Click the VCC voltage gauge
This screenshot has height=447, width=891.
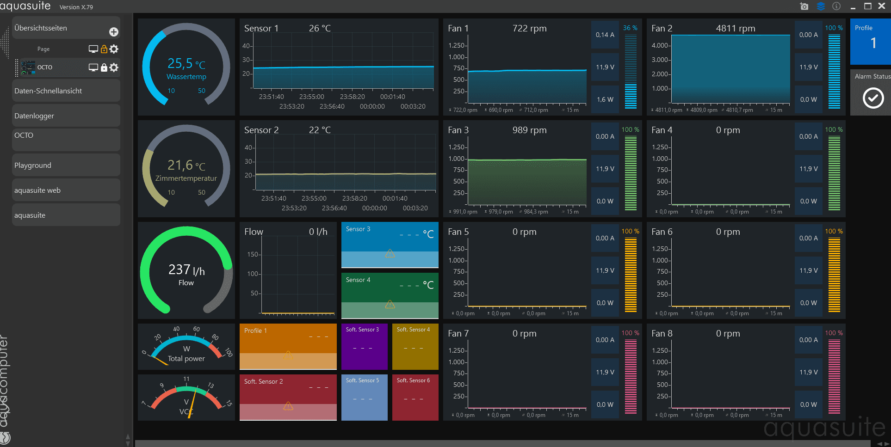click(x=186, y=398)
